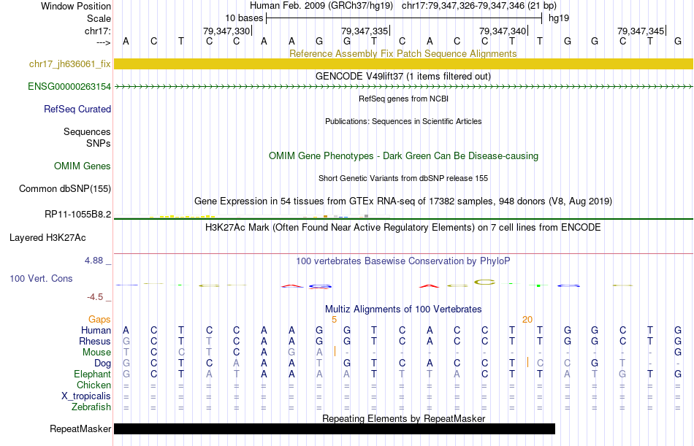The height and width of the screenshot is (446, 694).
Task: Select the yellow fix patch alignment bar
Action: click(403, 64)
